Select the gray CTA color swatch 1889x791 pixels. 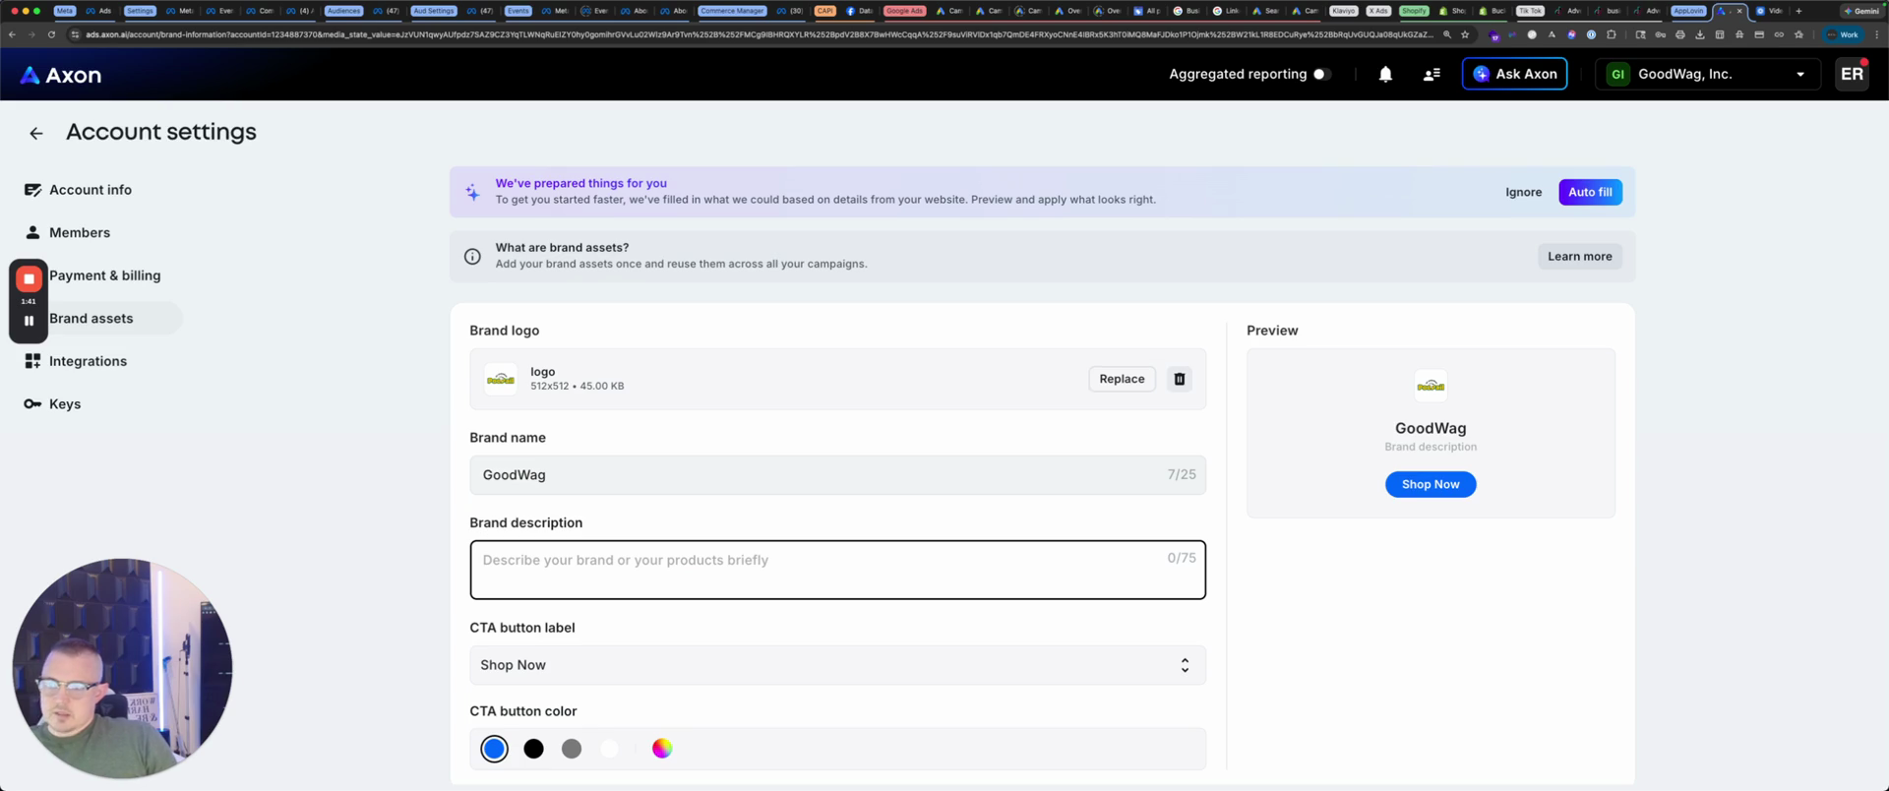(572, 749)
